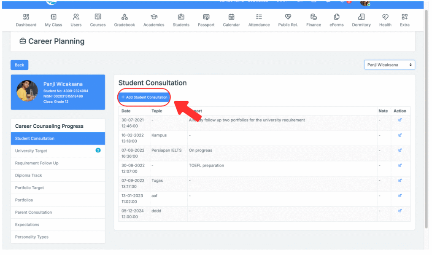Click Add Student Consultation button

click(144, 97)
